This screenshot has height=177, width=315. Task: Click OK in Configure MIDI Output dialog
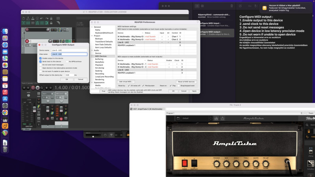click(67, 79)
